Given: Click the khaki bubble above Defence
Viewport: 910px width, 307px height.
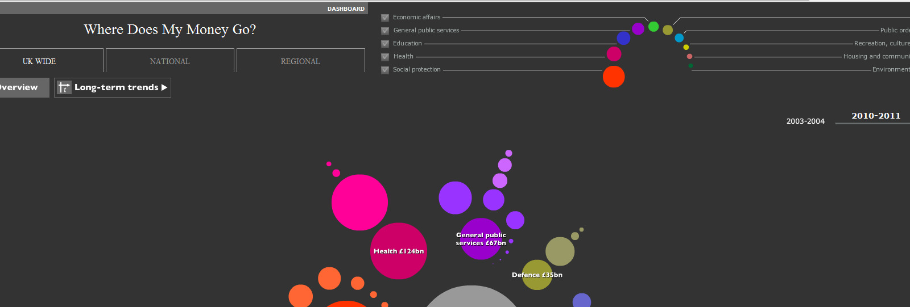Looking at the screenshot, I should click(x=560, y=251).
